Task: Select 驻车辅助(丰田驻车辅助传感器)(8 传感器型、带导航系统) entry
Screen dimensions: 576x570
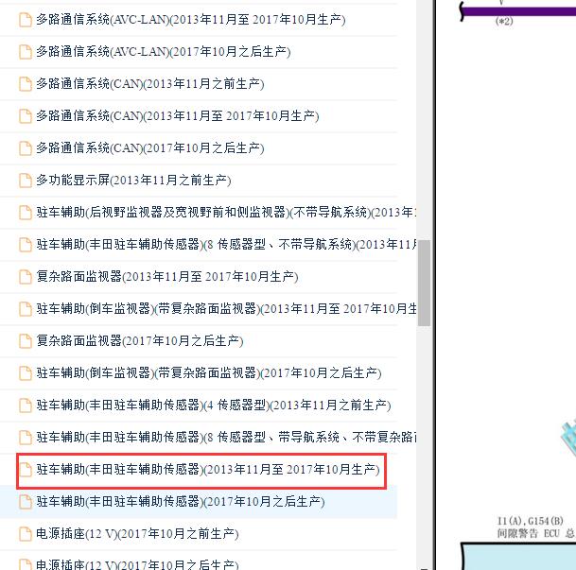Action: pyautogui.click(x=226, y=438)
